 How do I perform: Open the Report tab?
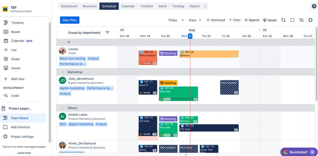[x=194, y=6]
